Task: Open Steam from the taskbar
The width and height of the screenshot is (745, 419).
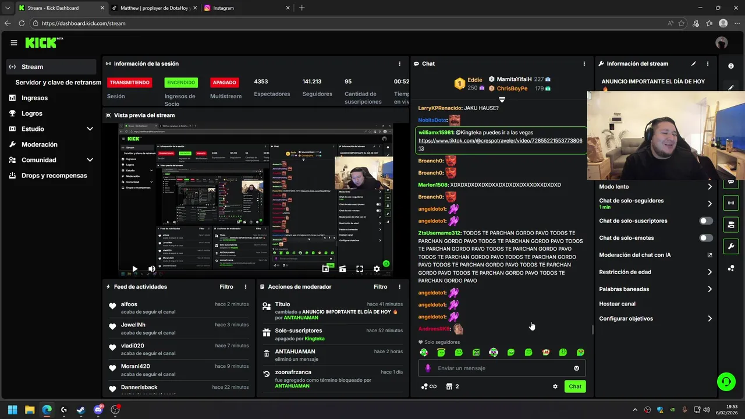Action: pyautogui.click(x=81, y=410)
